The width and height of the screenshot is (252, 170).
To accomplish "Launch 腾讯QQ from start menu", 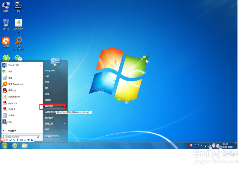I will coord(22,90).
